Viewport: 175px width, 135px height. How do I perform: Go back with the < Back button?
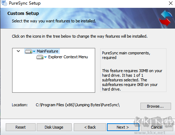(90, 127)
